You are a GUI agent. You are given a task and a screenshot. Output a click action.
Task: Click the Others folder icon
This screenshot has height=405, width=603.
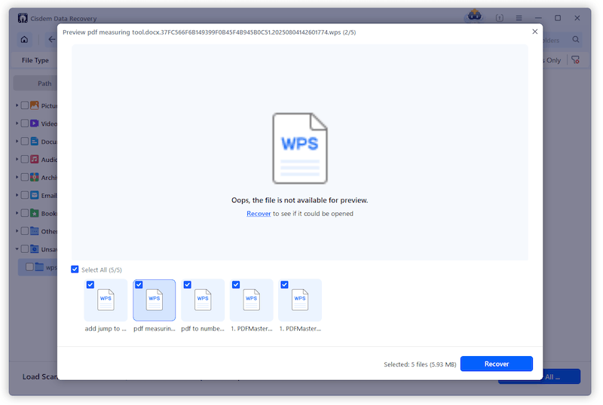[34, 231]
